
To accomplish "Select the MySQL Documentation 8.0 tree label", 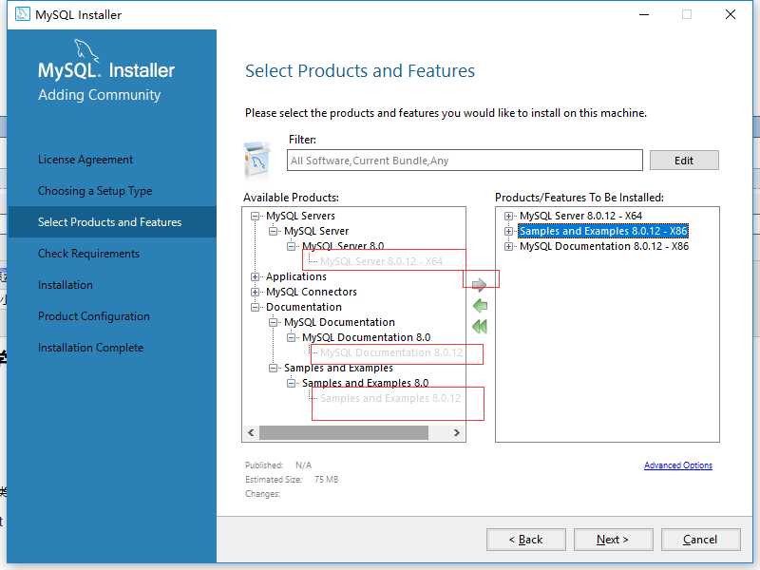I will point(367,337).
